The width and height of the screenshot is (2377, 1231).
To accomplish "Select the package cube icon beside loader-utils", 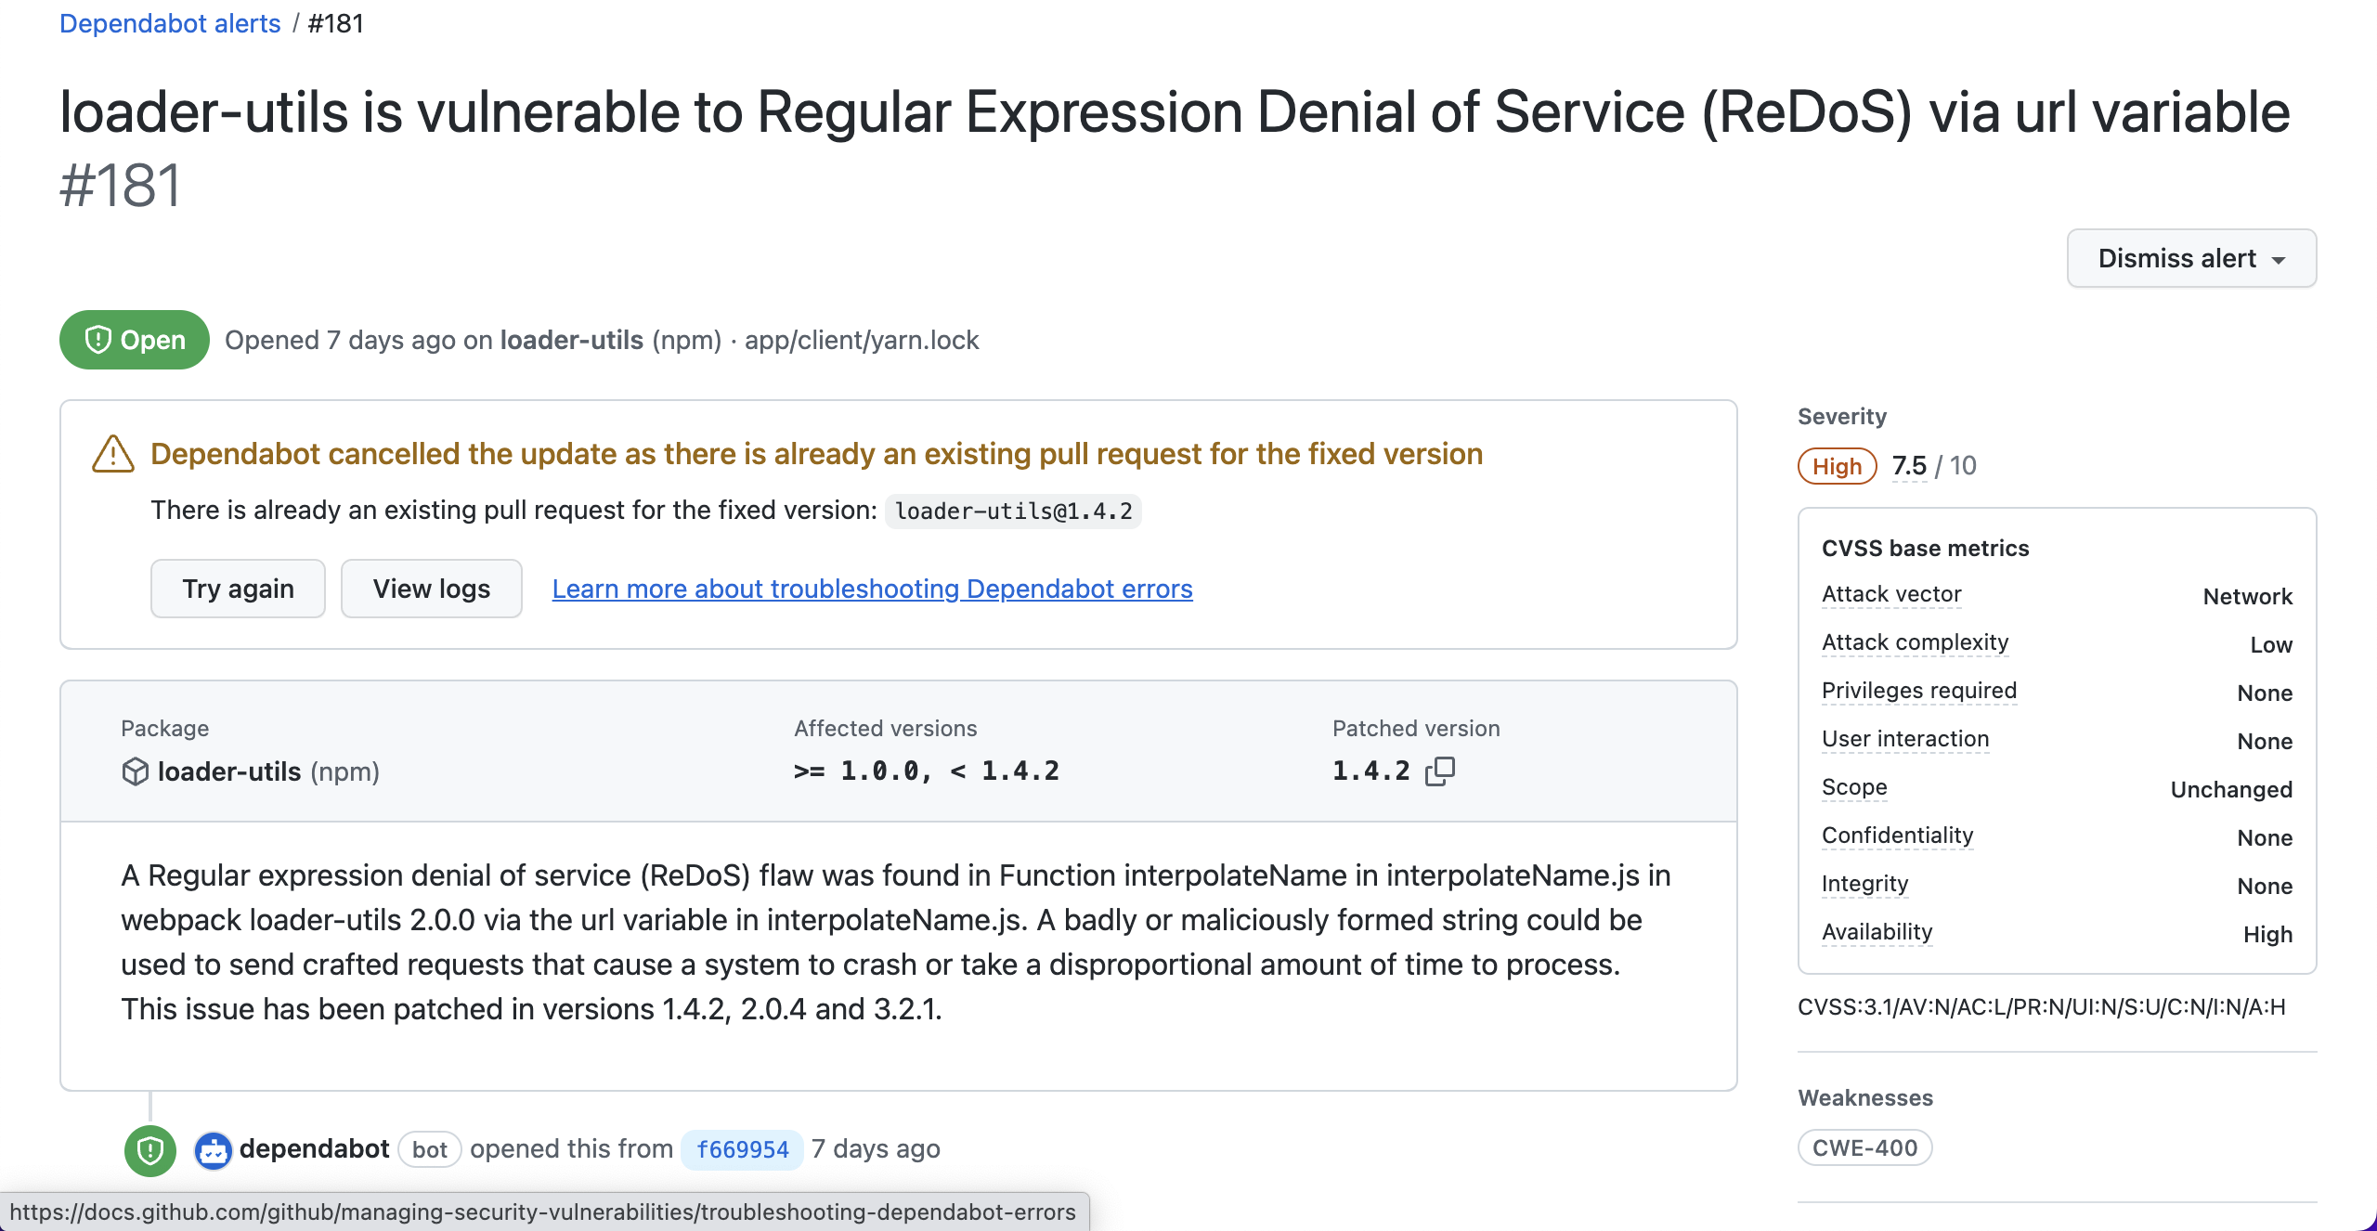I will coord(136,771).
